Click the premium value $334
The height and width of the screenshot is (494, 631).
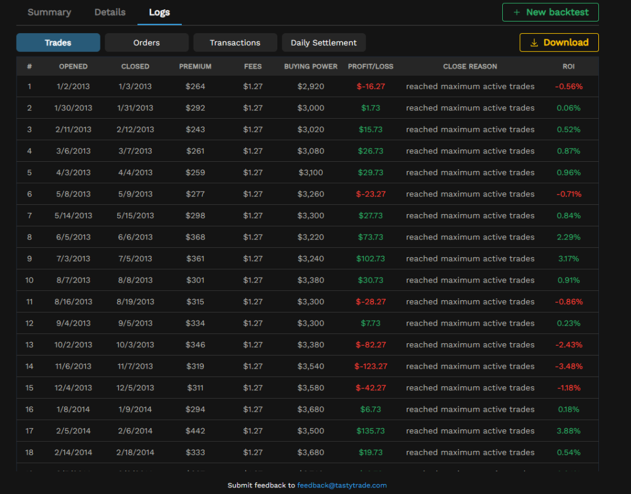click(195, 324)
